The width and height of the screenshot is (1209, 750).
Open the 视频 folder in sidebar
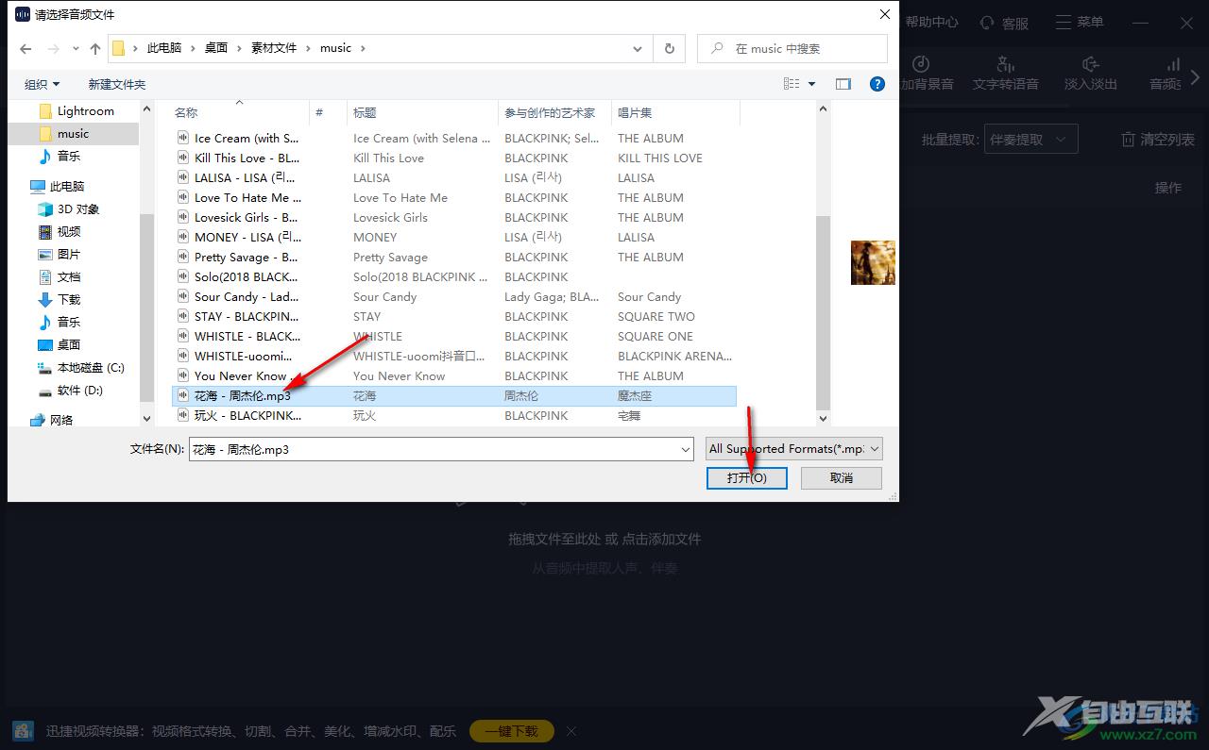[60, 232]
